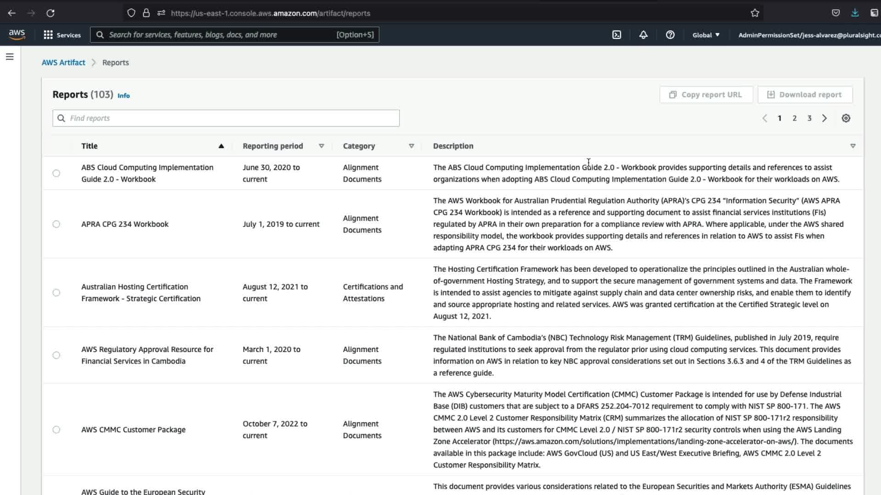
Task: Open the Services grid menu
Action: click(x=61, y=35)
